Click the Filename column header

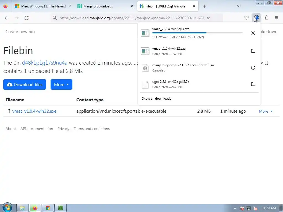(x=15, y=100)
